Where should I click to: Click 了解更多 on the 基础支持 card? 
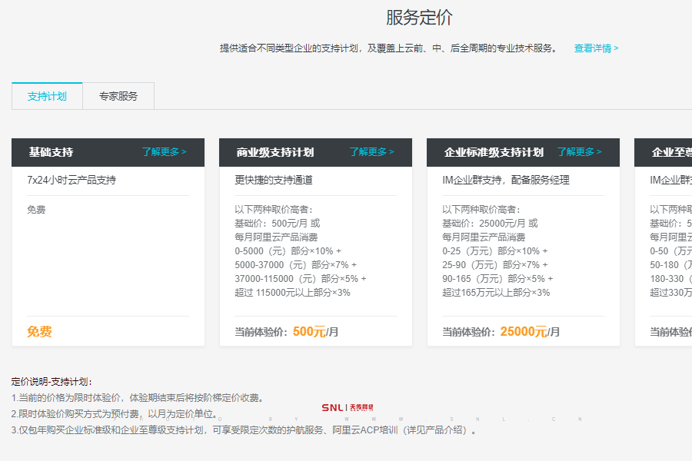164,152
